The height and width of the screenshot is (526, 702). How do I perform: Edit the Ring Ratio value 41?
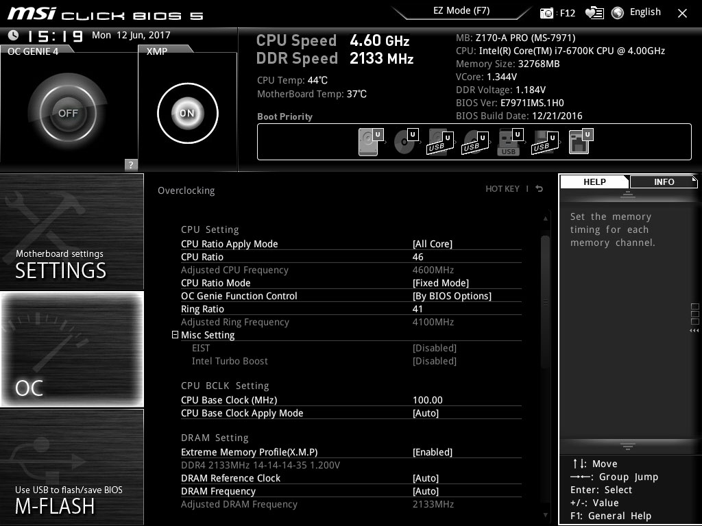click(x=417, y=309)
